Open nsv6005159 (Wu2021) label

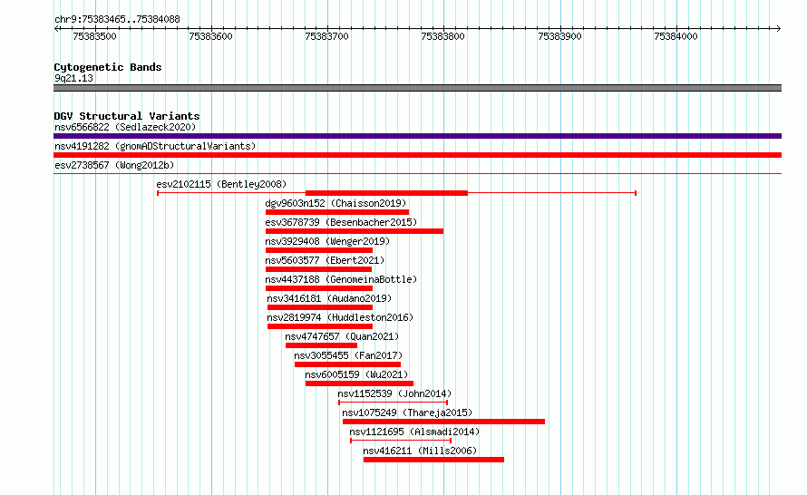pos(356,374)
